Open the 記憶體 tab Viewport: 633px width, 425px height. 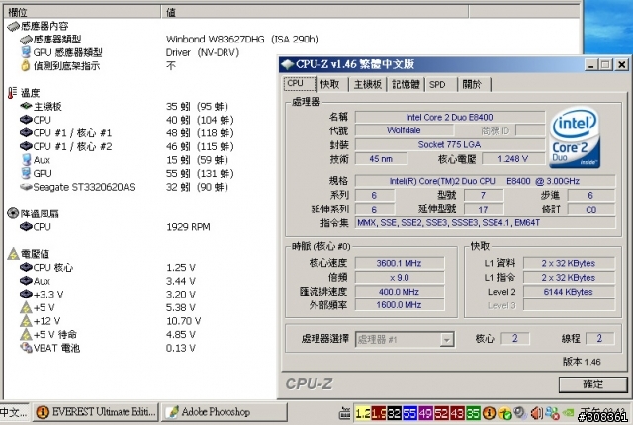pos(406,84)
